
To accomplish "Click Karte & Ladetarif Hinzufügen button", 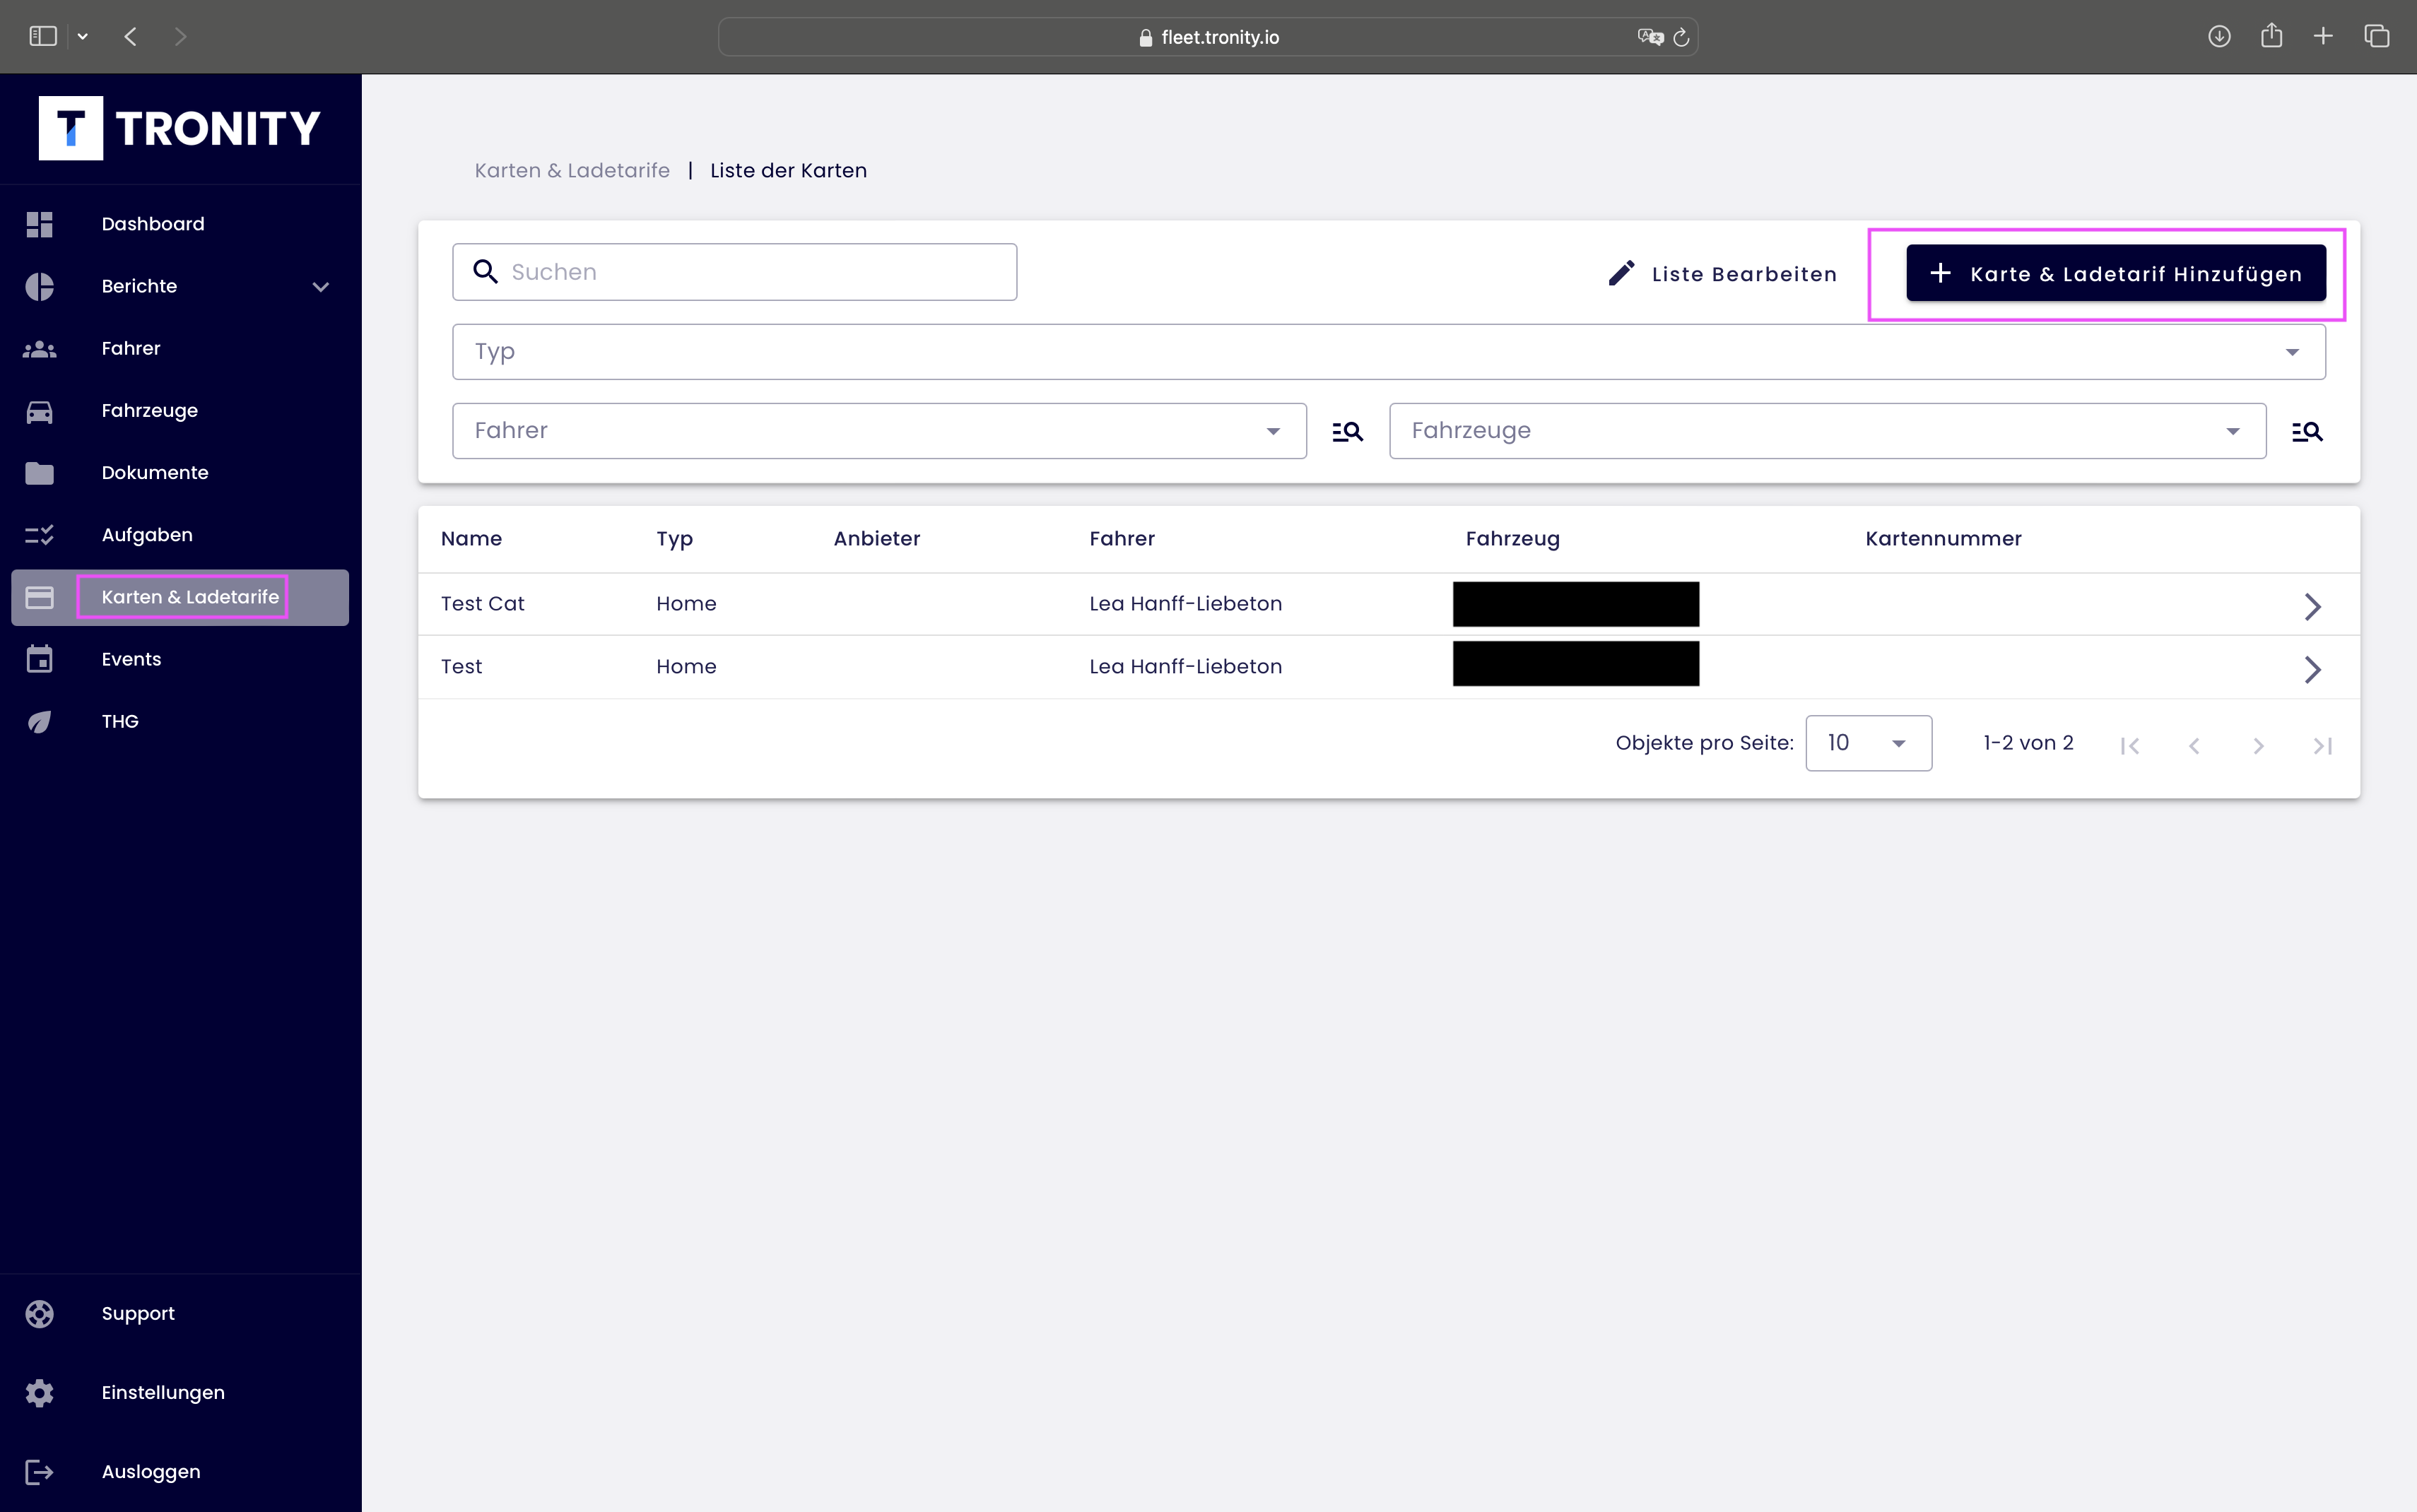I will [2115, 274].
